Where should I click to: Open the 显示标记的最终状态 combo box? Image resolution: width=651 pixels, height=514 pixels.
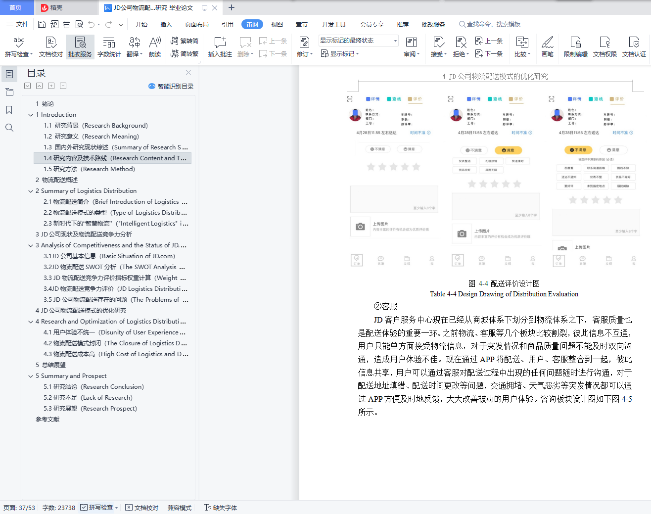point(359,41)
